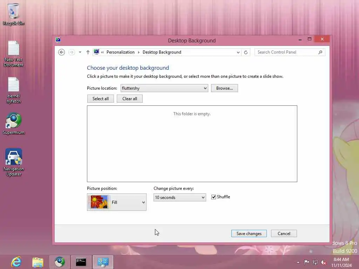Screen dimensions: 359x269
Task: Select the Recycle Bin desktop icon
Action: pos(14,14)
